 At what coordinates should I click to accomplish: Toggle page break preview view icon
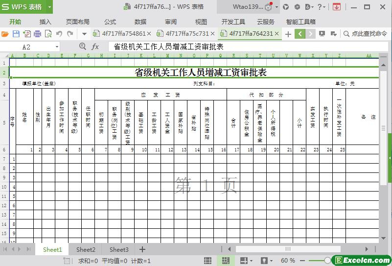click(226, 261)
